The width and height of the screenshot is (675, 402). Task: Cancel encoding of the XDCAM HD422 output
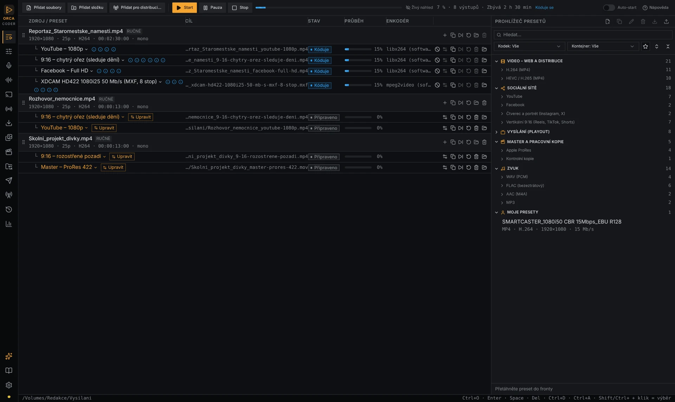pyautogui.click(x=437, y=85)
